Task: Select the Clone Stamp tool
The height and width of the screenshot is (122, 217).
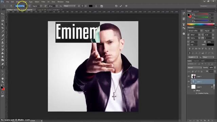Action: (2, 42)
